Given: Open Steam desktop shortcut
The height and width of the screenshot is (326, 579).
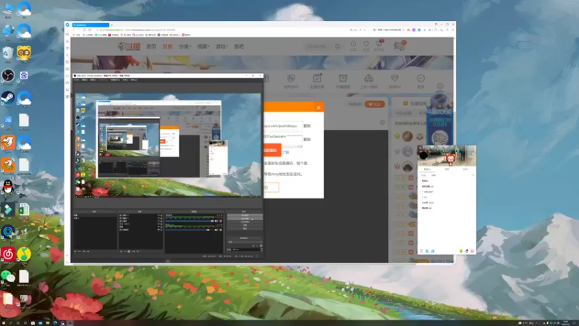Looking at the screenshot, I should (x=8, y=99).
